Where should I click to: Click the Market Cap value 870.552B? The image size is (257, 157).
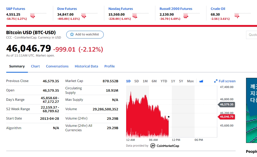click(110, 81)
